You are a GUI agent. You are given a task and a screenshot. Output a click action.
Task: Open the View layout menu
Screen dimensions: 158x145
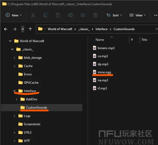[x=137, y=15]
